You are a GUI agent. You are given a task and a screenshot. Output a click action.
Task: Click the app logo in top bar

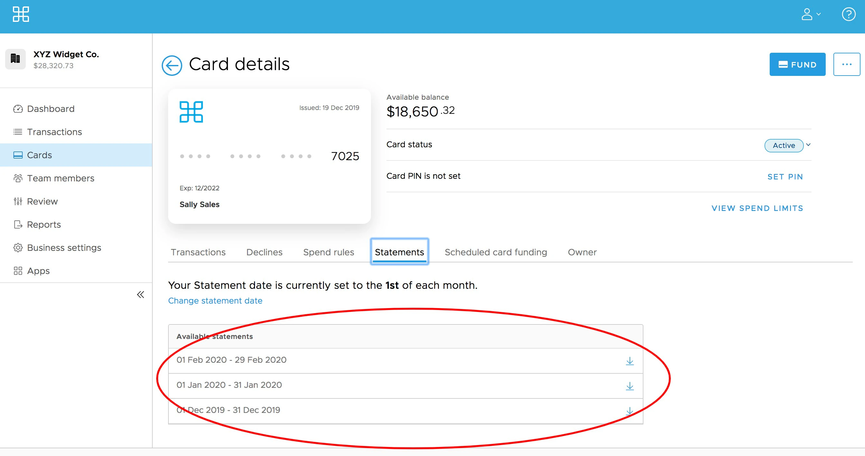[21, 14]
